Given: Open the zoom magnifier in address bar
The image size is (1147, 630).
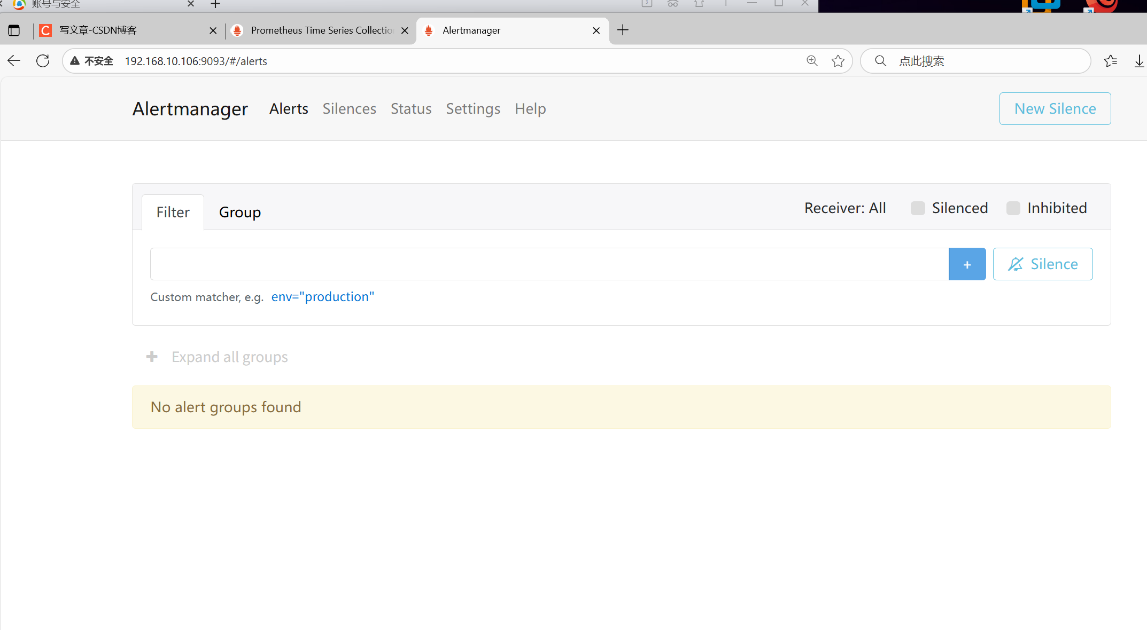Looking at the screenshot, I should point(812,61).
